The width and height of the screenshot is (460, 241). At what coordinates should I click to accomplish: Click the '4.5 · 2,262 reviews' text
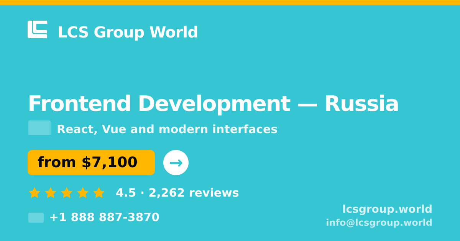(177, 193)
